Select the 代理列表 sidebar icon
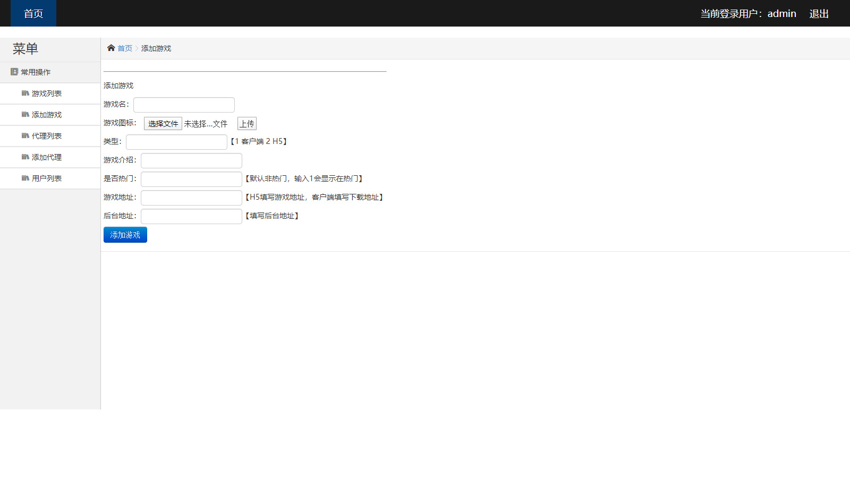 click(x=25, y=135)
